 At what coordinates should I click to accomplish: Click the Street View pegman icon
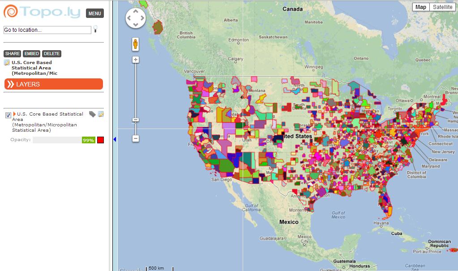pos(135,44)
